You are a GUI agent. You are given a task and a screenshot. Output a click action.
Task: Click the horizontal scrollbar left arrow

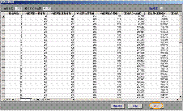point(74,100)
